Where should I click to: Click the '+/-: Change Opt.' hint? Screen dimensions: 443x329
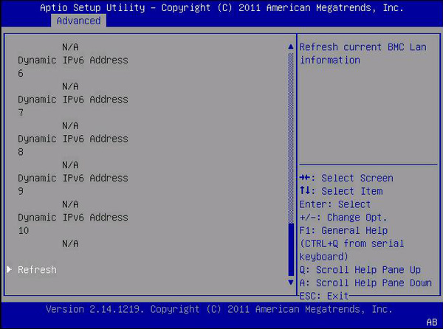click(x=343, y=218)
